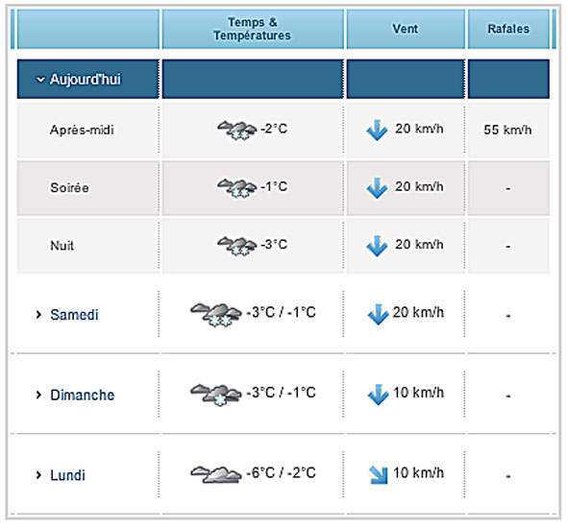Select the Temps & Températures column header
The width and height of the screenshot is (568, 529).
pos(253,29)
